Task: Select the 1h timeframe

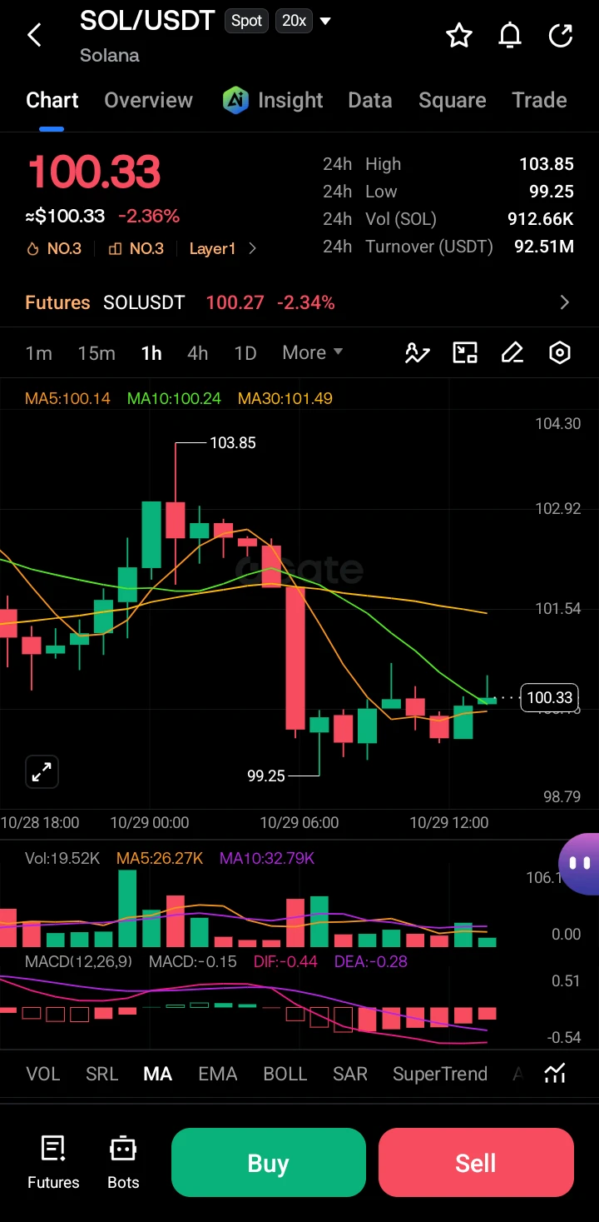Action: tap(151, 353)
